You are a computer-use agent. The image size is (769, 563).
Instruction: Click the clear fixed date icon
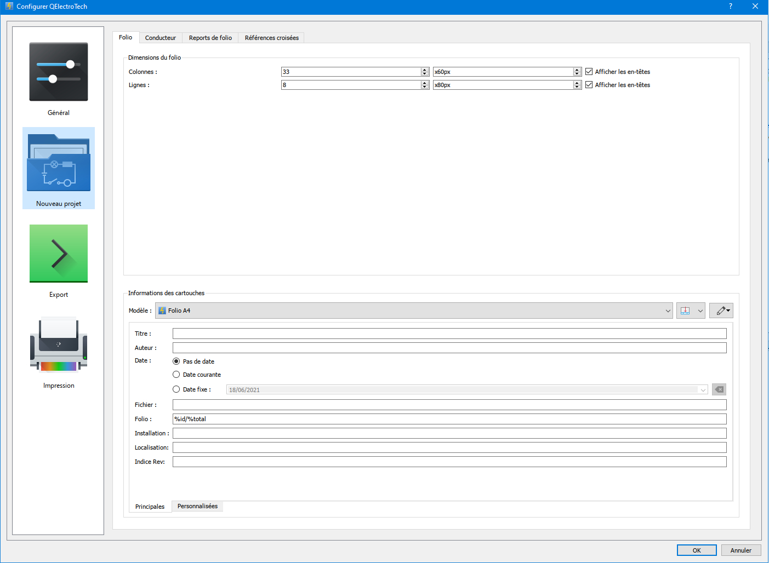(x=719, y=389)
